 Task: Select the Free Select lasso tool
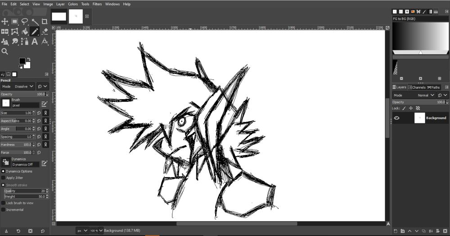point(25,22)
